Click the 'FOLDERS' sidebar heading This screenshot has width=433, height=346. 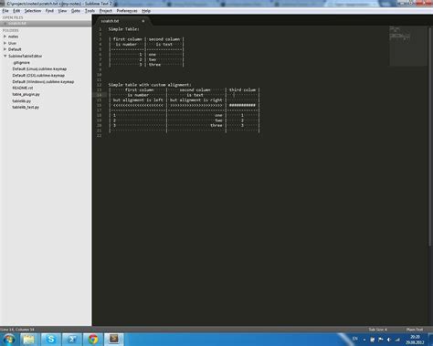(11, 30)
